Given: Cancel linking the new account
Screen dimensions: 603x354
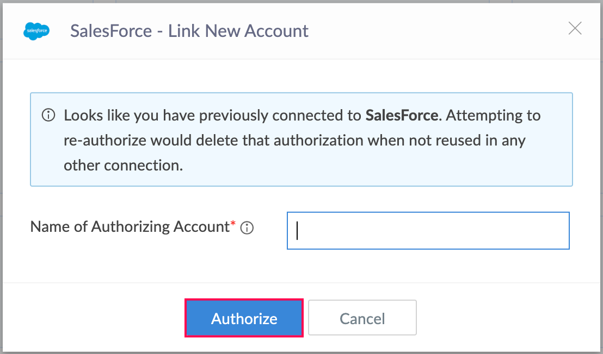Looking at the screenshot, I should click(x=362, y=318).
